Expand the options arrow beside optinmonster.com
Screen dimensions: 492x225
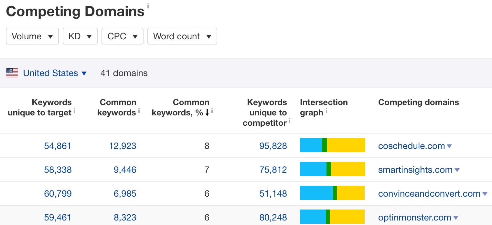[x=455, y=218]
